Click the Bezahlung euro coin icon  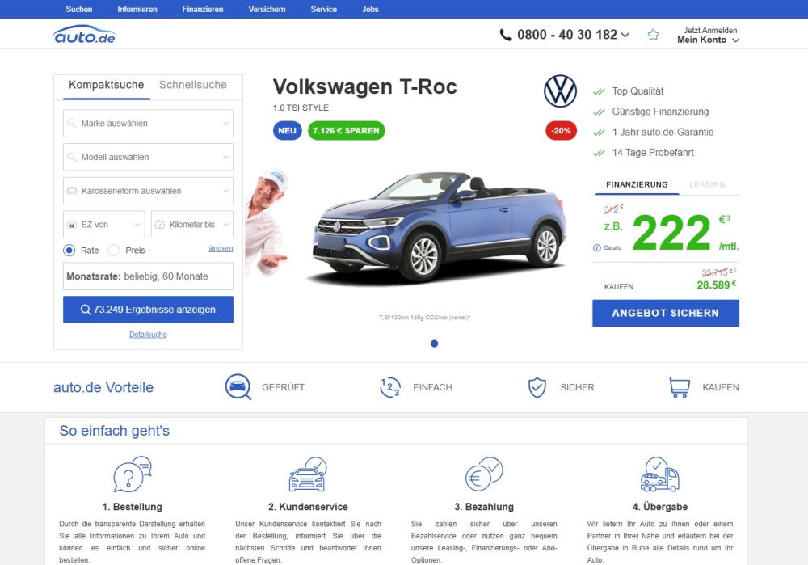click(x=484, y=474)
